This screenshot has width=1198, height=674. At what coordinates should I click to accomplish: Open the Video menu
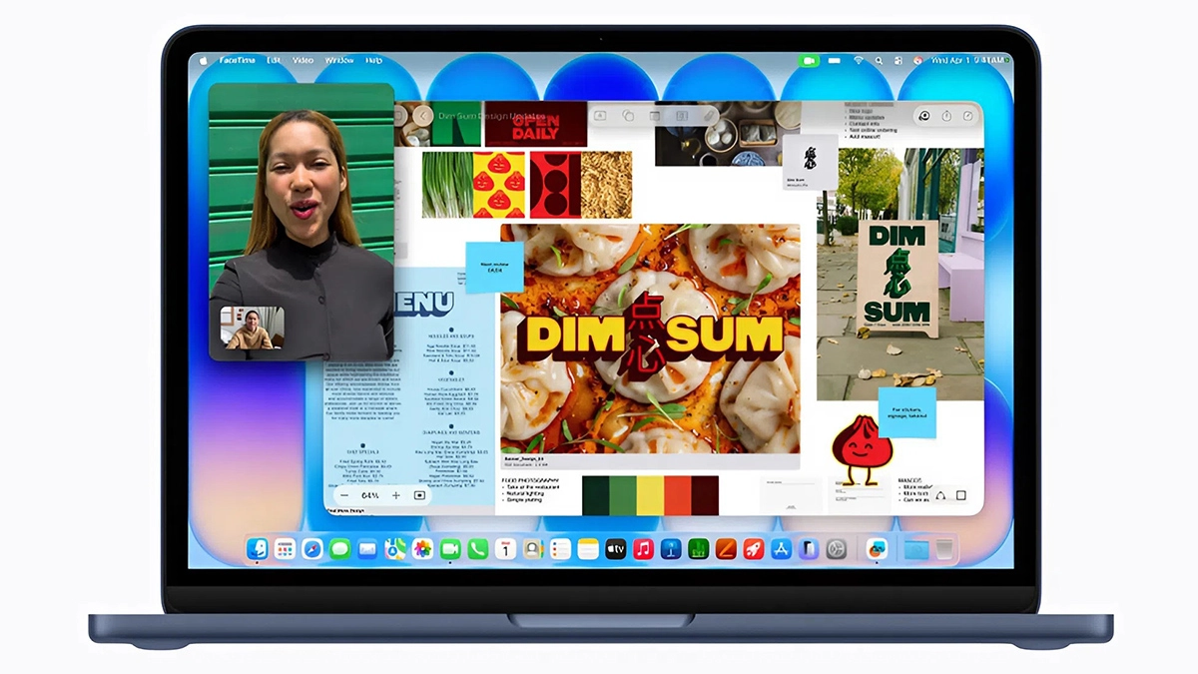[302, 61]
